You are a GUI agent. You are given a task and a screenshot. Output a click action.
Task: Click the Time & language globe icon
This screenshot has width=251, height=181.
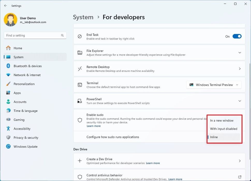(8, 111)
